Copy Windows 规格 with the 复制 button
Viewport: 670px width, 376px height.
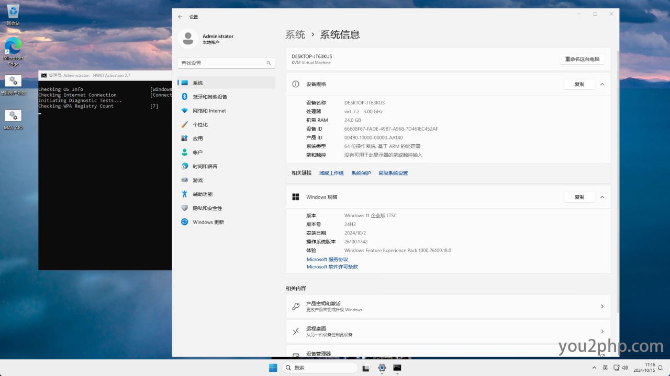579,197
